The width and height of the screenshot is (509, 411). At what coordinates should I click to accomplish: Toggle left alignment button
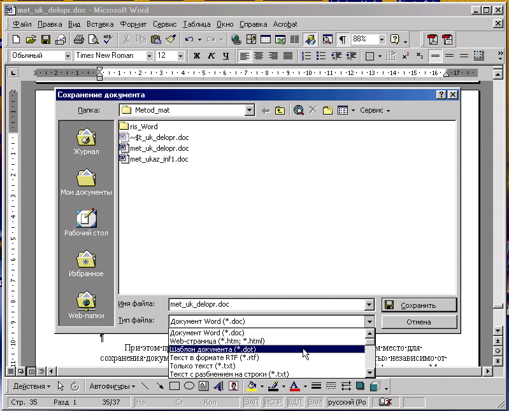(244, 56)
